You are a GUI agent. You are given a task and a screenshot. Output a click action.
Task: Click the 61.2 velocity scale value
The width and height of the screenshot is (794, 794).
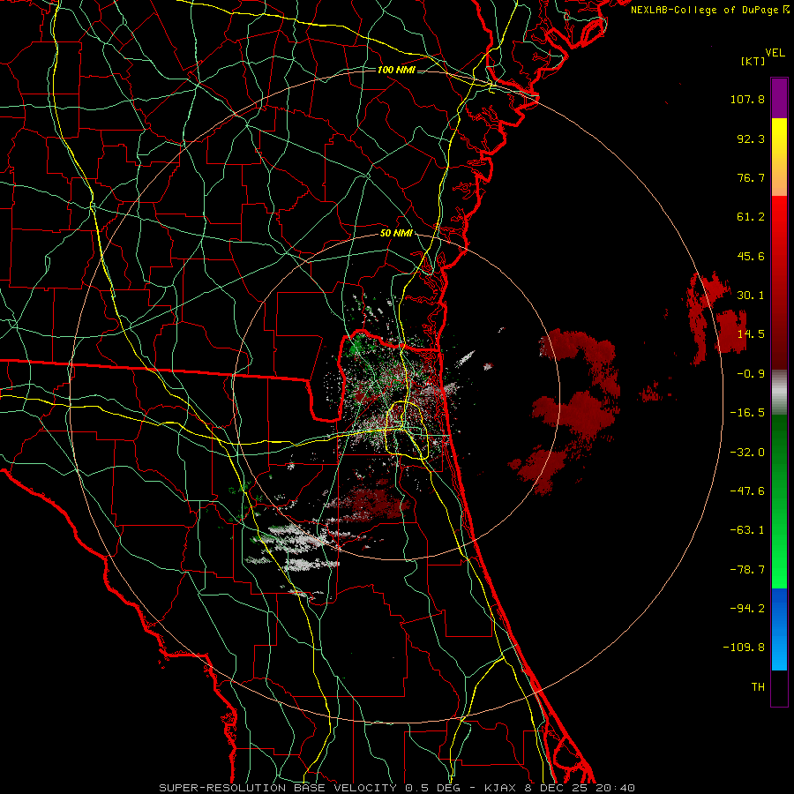pyautogui.click(x=751, y=217)
